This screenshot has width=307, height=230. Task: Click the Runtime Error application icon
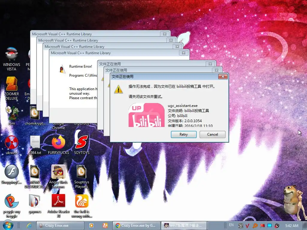point(62,69)
